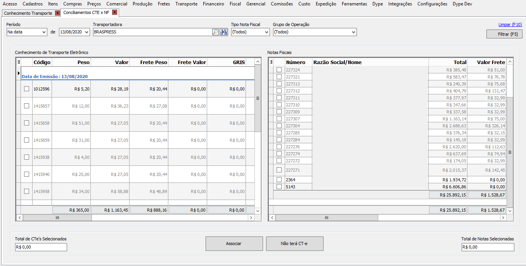Viewport: 526px width, 266px height.
Task: Check the box for CT-e 1415940
Action: click(26, 174)
